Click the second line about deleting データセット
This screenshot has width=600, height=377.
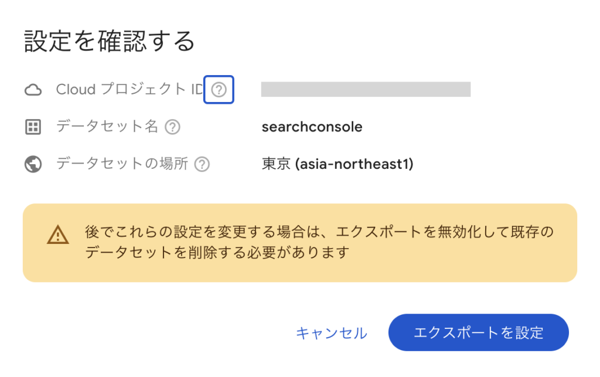tap(217, 252)
